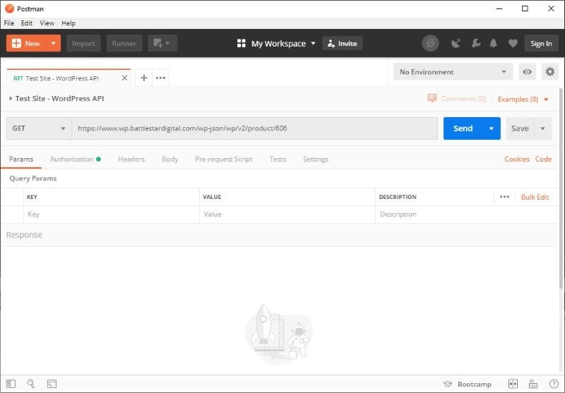The image size is (565, 393).
Task: Open the GET method dropdown
Action: pyautogui.click(x=39, y=128)
